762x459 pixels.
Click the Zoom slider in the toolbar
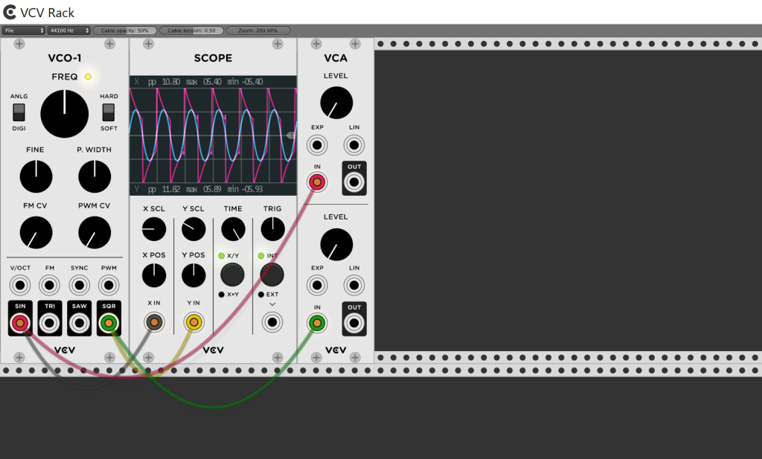258,31
